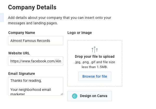Click the Logo or Image label
This screenshot has width=156, height=109.
[x=80, y=33]
